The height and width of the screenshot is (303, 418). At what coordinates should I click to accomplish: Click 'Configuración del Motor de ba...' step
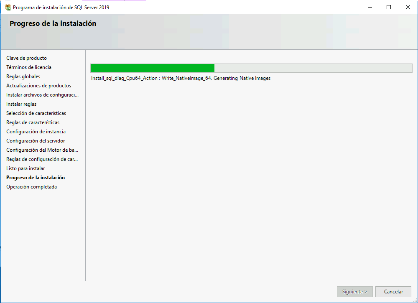point(42,150)
